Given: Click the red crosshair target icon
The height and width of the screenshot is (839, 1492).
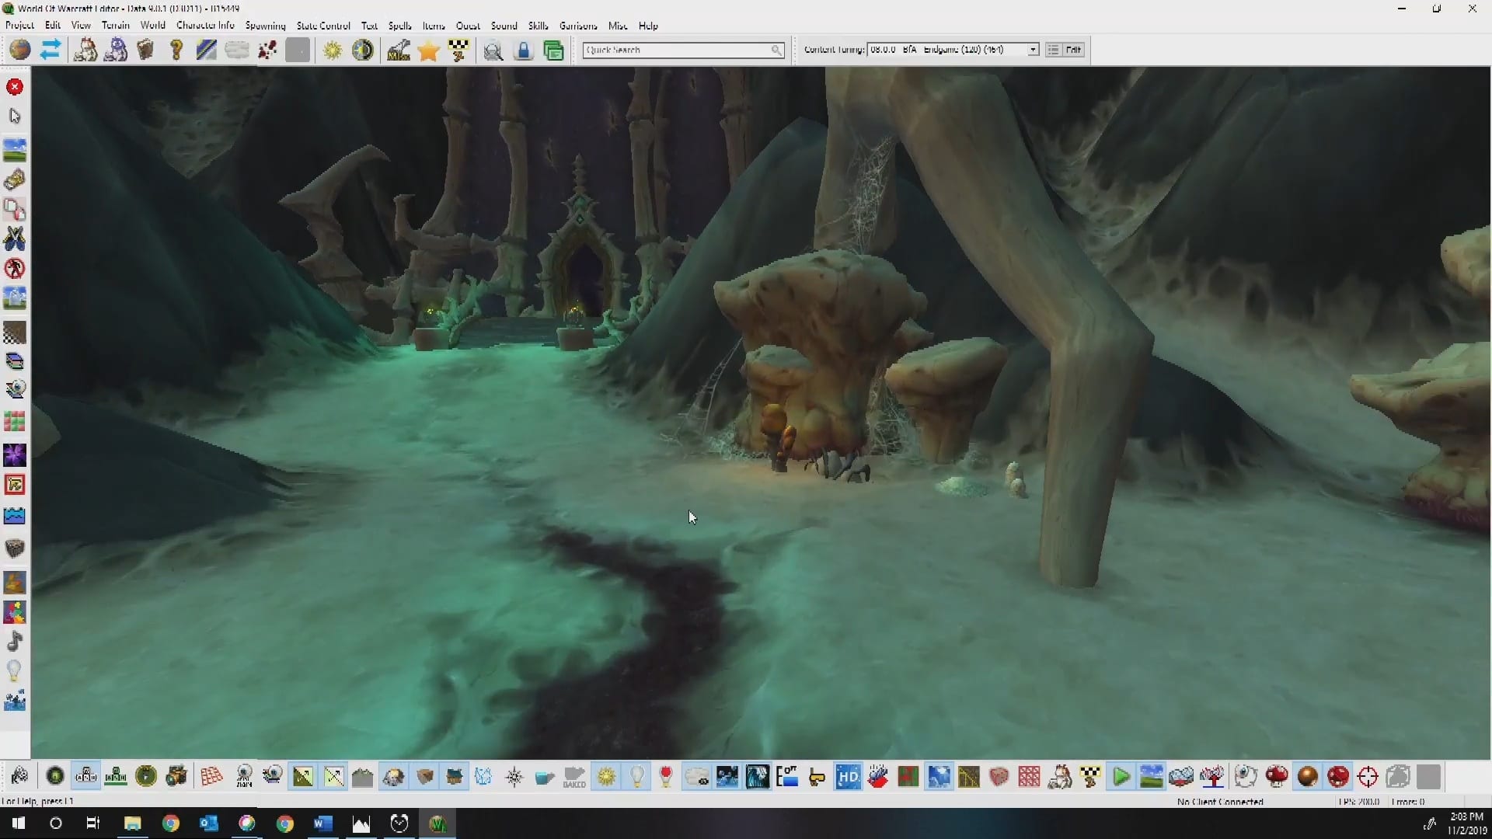Looking at the screenshot, I should coord(1368,777).
